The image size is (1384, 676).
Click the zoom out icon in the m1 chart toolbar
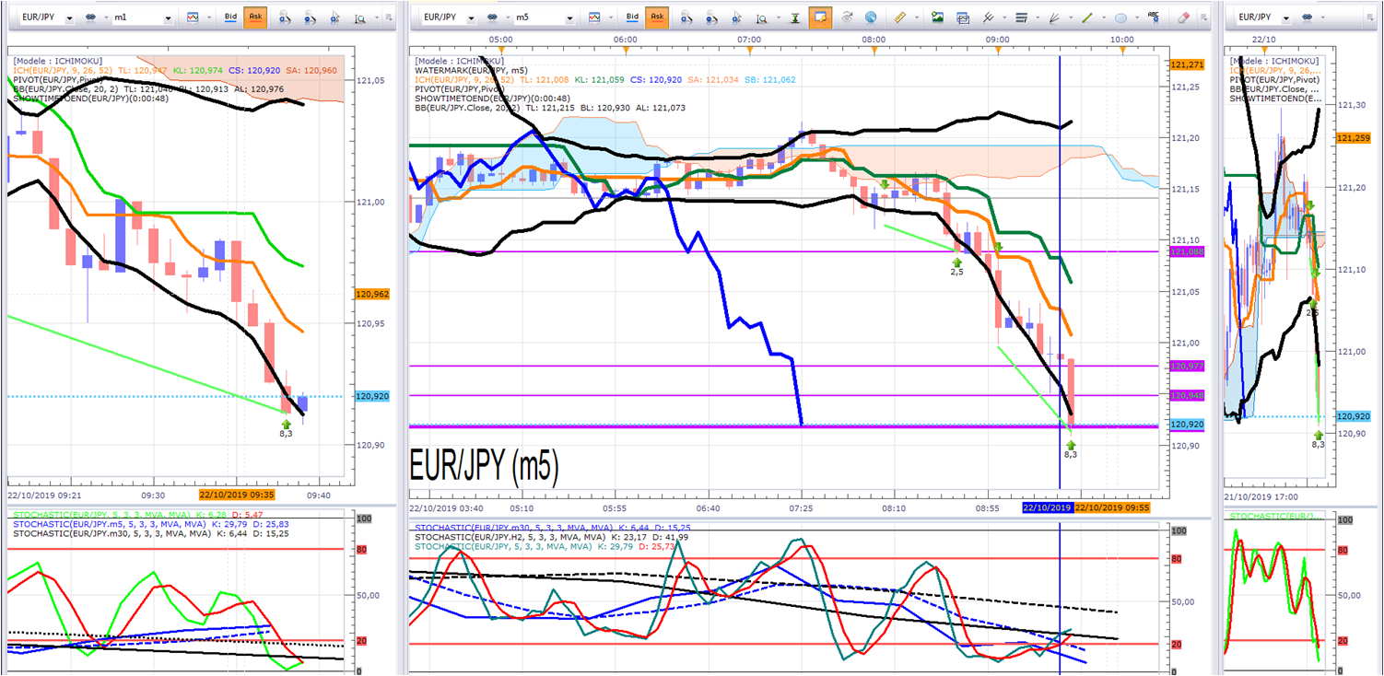click(x=311, y=17)
